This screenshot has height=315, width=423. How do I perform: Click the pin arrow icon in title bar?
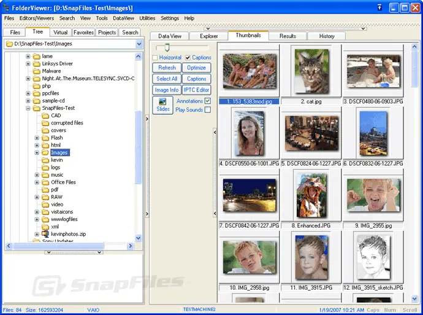[x=379, y=7]
